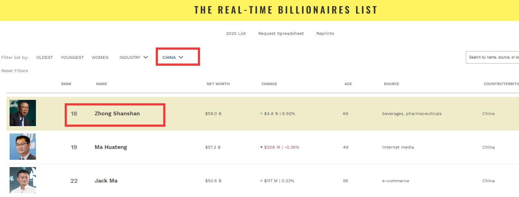
Task: Click the Request Spreadsheet link
Action: tap(281, 33)
